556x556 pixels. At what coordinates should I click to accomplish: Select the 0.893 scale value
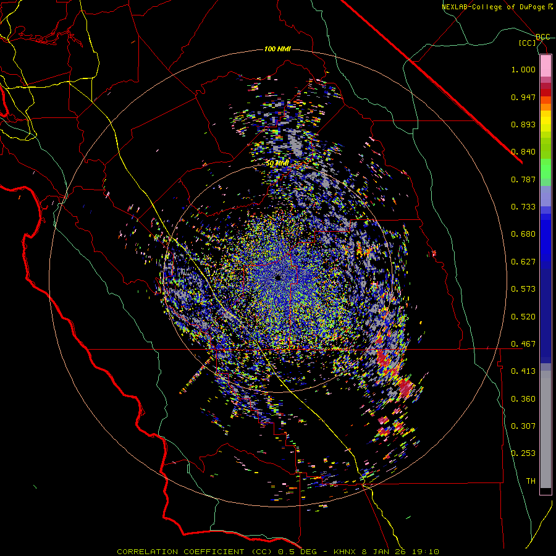pyautogui.click(x=523, y=124)
